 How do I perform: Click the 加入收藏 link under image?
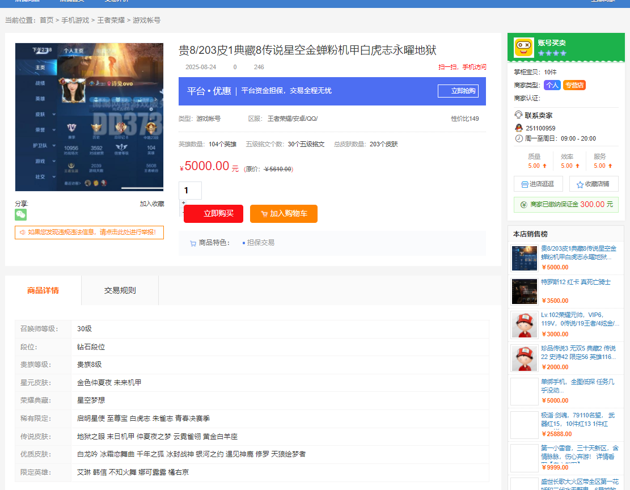coord(152,204)
